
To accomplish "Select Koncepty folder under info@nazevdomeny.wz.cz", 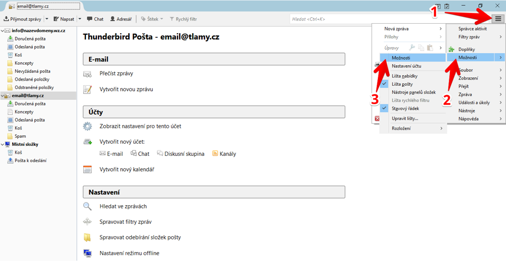I will [x=24, y=63].
